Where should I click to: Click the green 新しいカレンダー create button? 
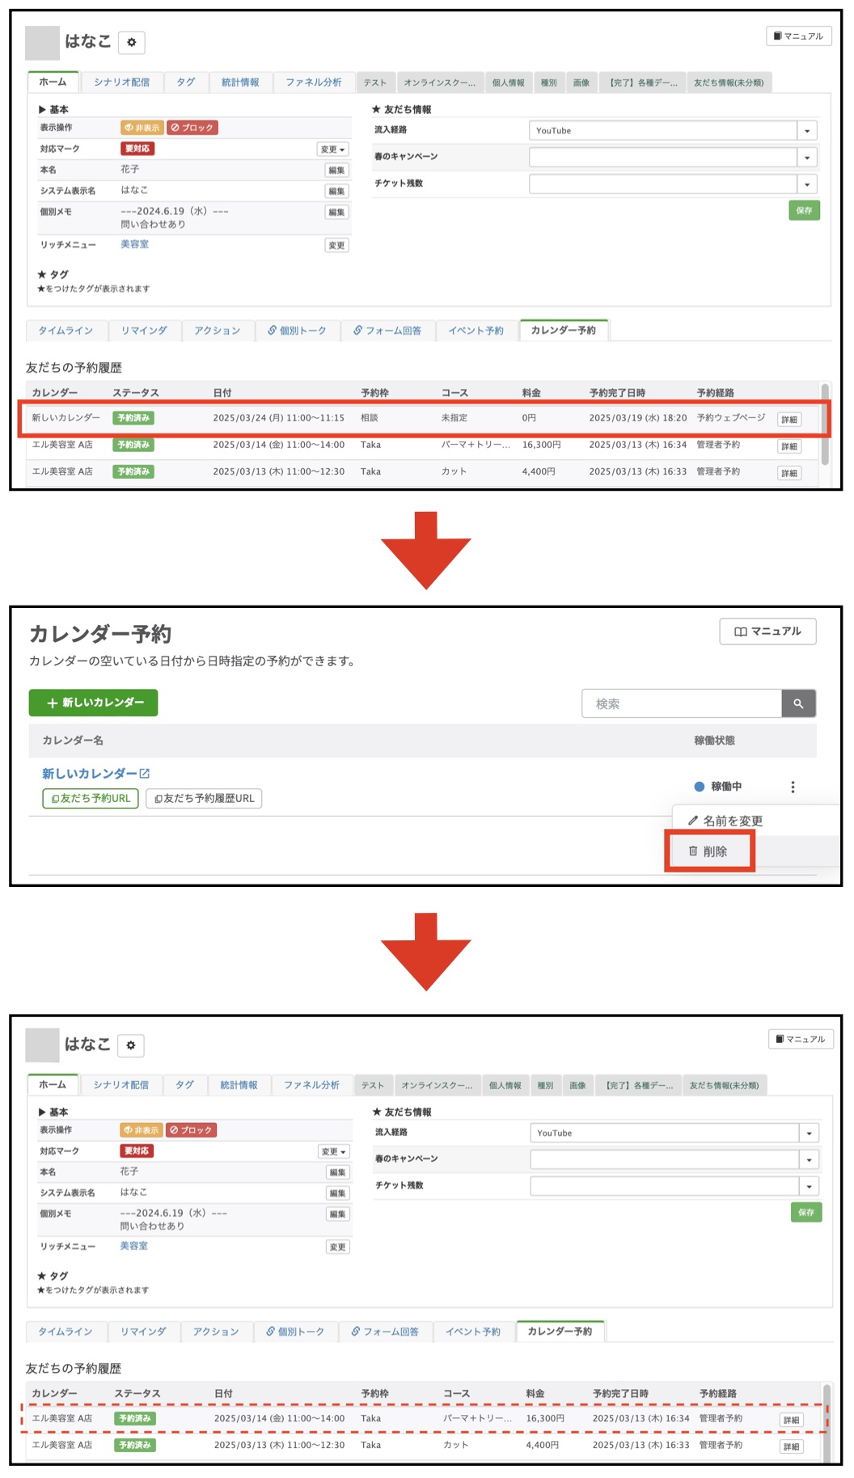pos(93,703)
